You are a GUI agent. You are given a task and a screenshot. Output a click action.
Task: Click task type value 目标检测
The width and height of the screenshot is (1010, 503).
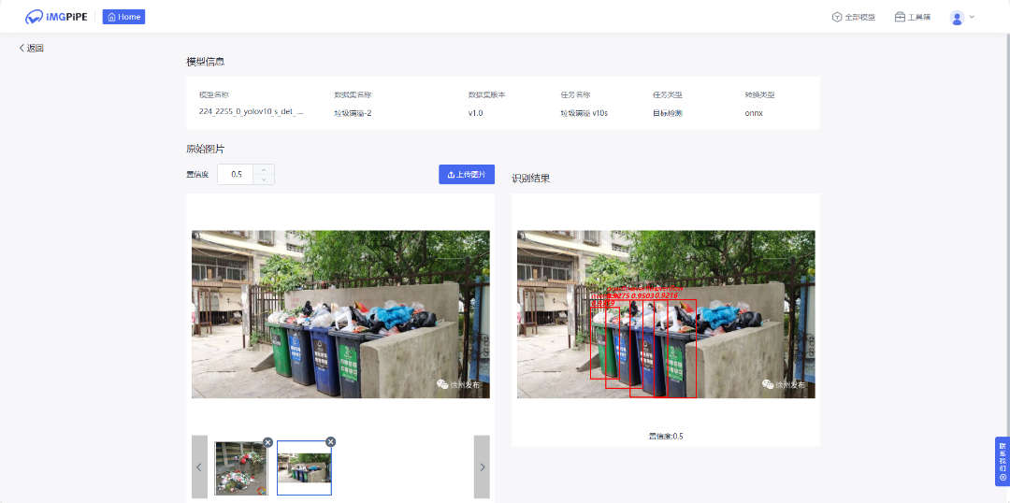[668, 113]
